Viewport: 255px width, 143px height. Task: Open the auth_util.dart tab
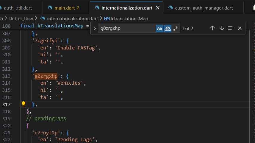click(18, 8)
